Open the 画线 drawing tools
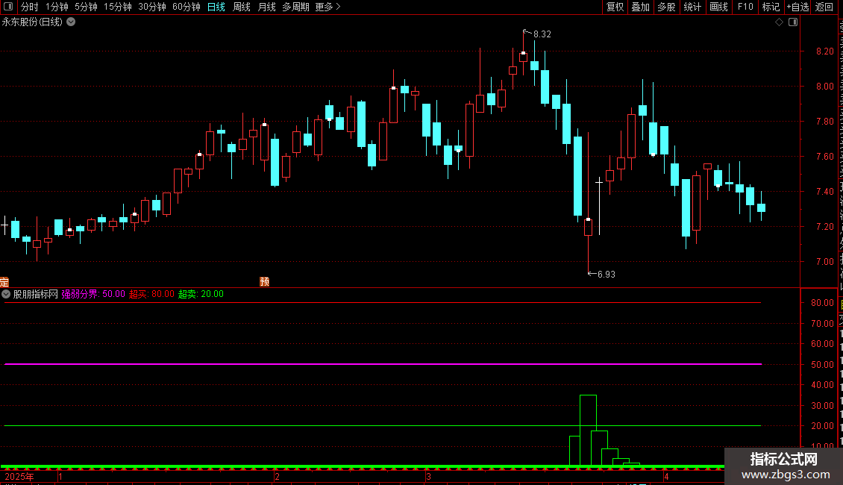 [719, 7]
